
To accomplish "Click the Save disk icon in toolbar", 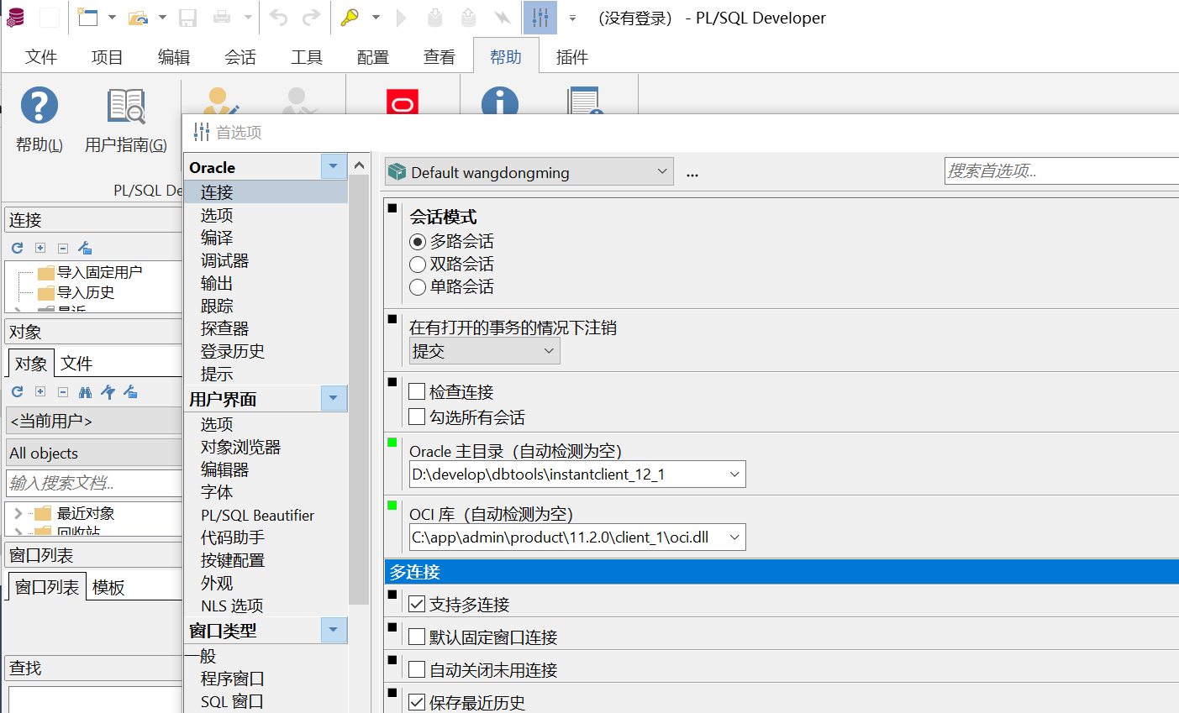I will tap(187, 18).
